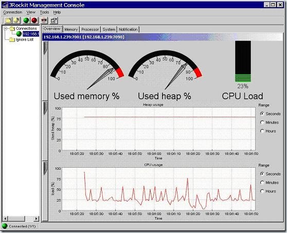Viewport: 287px width, 233px height.
Task: Select Minutes range for Heap usage
Action: [262, 122]
